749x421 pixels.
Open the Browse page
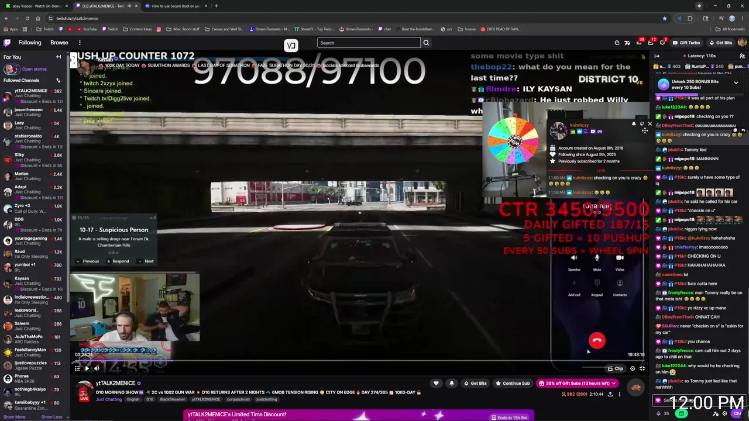tap(59, 43)
